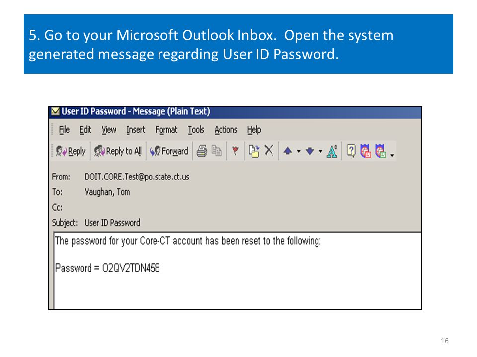Viewport: 477px width, 357px height.
Task: Click the Move to Folder icon
Action: tap(254, 151)
